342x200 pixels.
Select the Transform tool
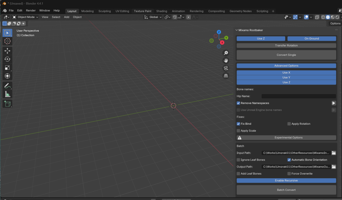tap(7, 76)
